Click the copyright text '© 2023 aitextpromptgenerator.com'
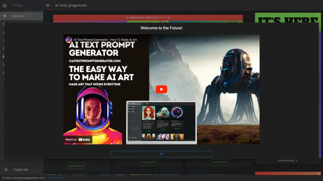This screenshot has height=181, width=323. tap(24, 178)
